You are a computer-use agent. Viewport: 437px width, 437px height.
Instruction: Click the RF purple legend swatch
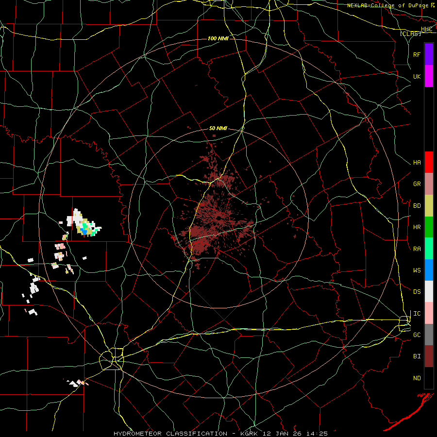coord(429,54)
